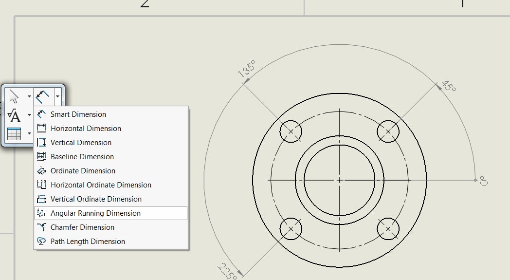Image resolution: width=510 pixels, height=280 pixels.
Task: Click the Note annotation tool icon
Action: click(15, 115)
